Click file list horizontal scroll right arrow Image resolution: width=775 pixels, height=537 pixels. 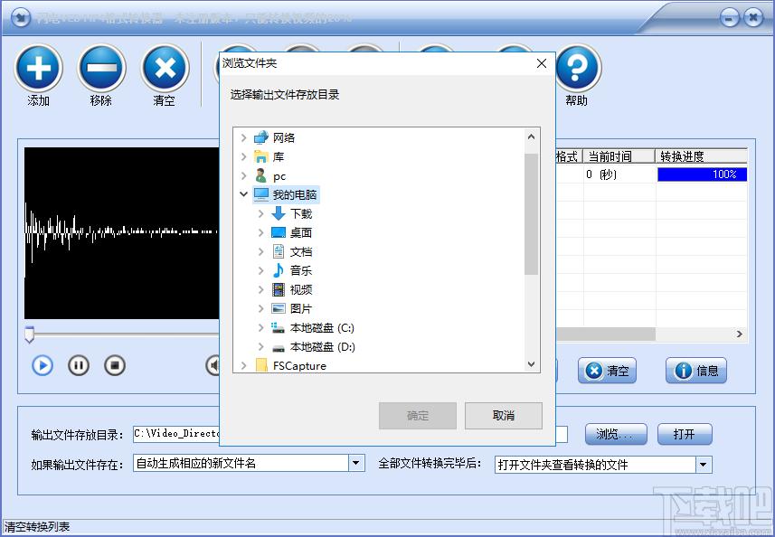[x=740, y=334]
